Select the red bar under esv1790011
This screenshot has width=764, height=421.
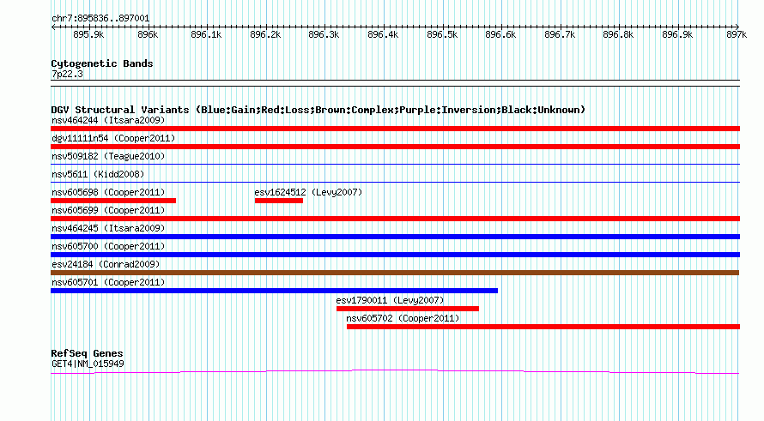click(408, 309)
